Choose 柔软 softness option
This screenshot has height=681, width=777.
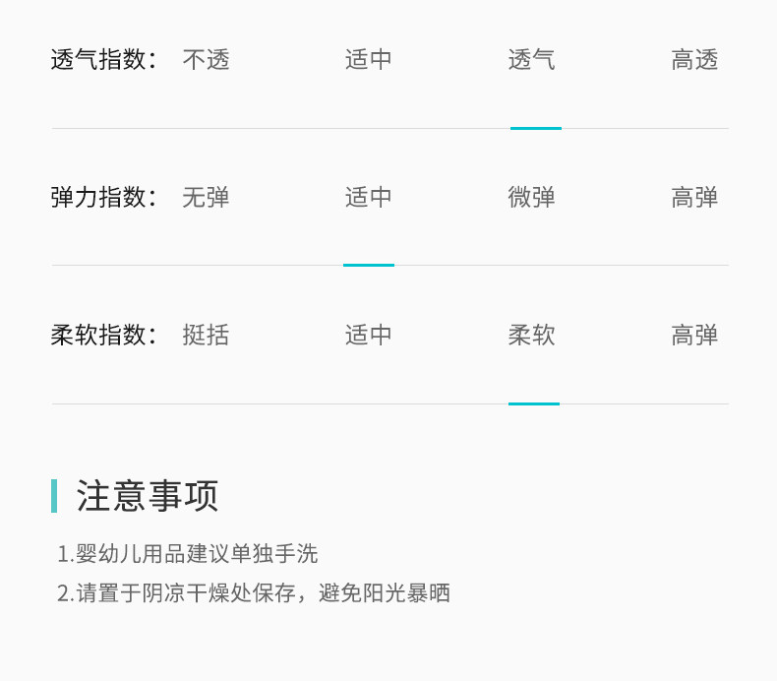pyautogui.click(x=532, y=336)
